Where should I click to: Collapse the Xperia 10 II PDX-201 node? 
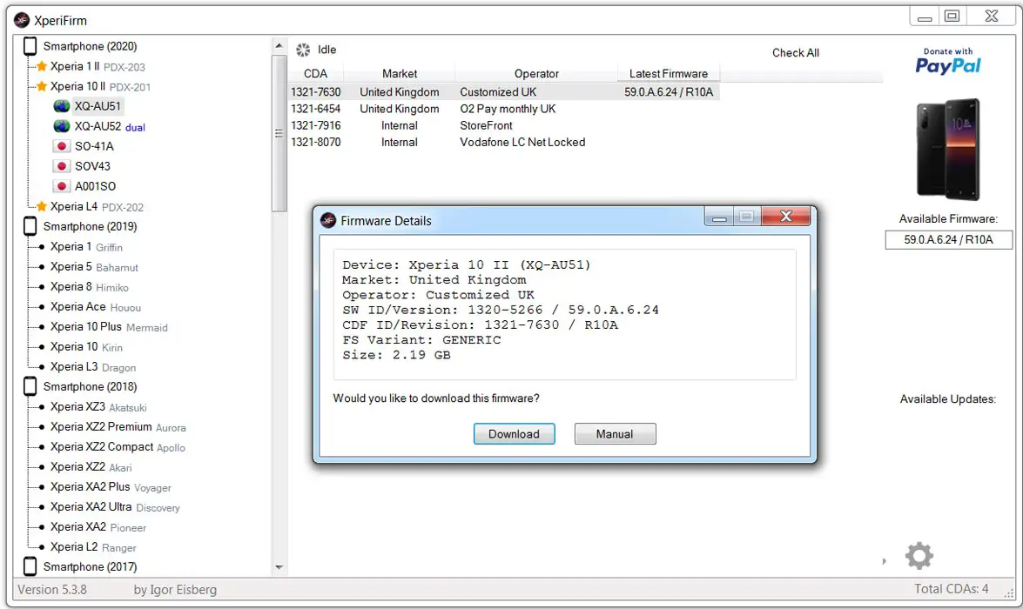[x=100, y=87]
